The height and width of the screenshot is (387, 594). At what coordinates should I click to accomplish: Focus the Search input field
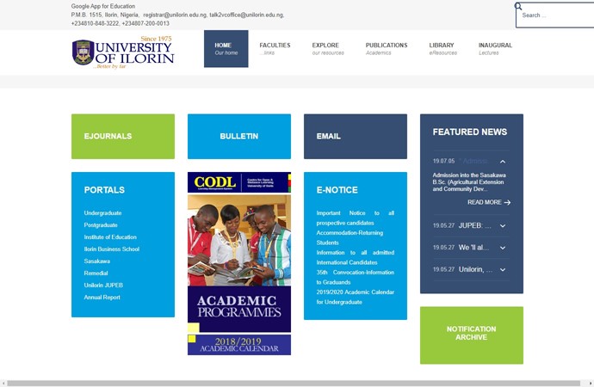point(555,15)
